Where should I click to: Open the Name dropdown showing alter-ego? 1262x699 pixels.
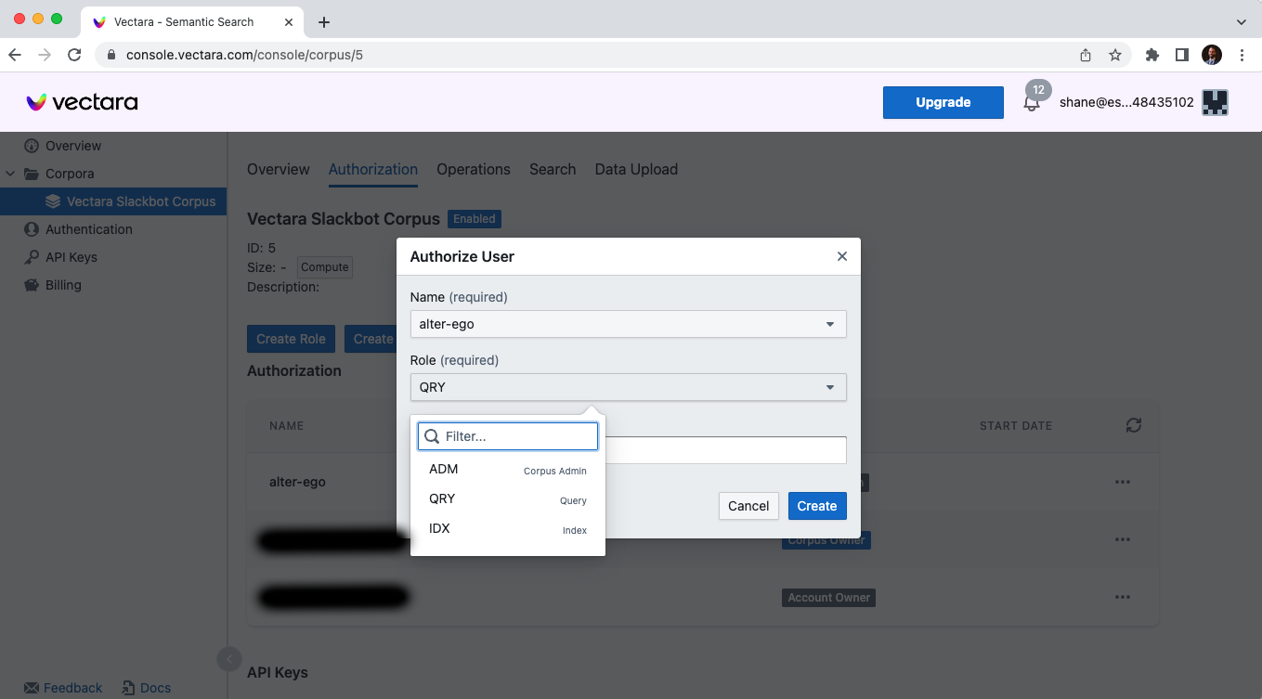click(628, 324)
